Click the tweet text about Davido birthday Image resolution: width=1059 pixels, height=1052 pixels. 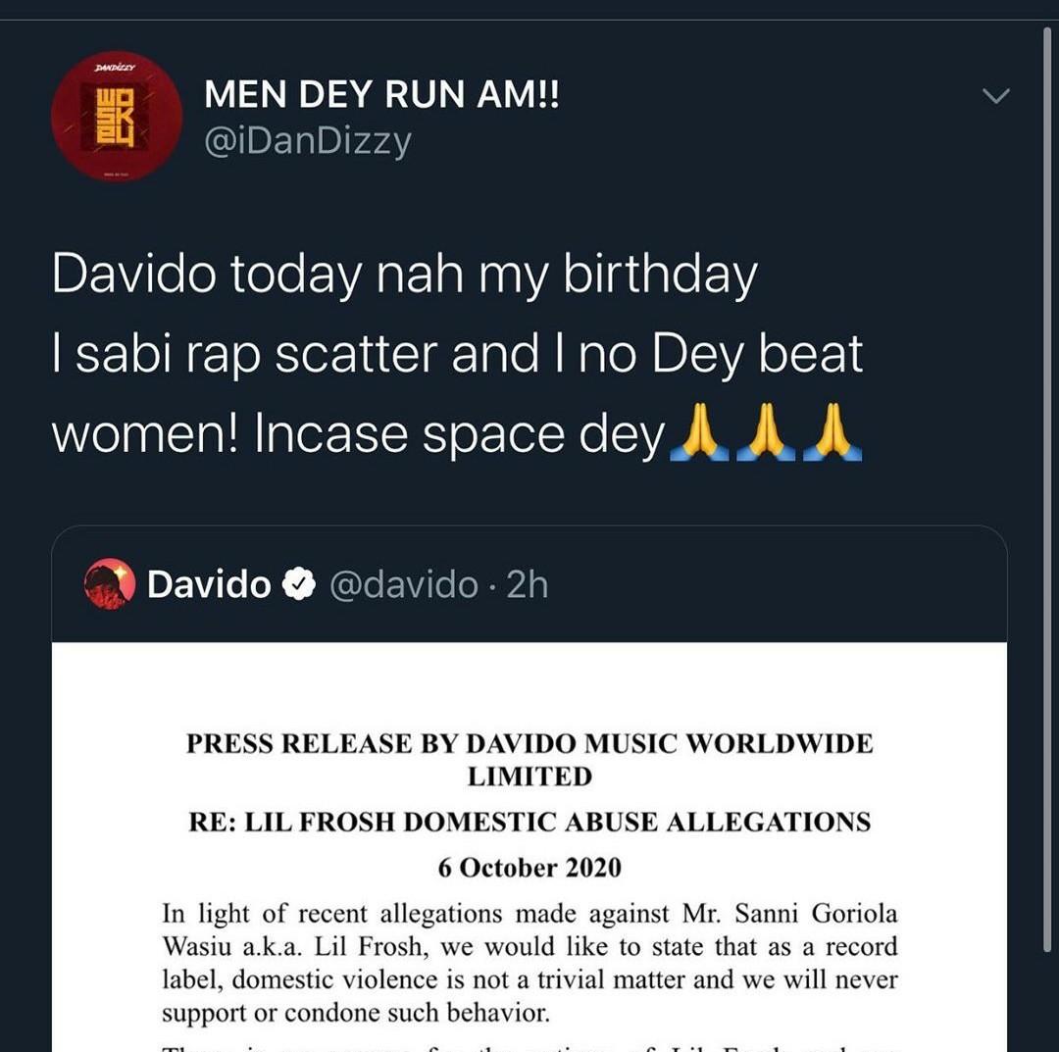coord(457,355)
